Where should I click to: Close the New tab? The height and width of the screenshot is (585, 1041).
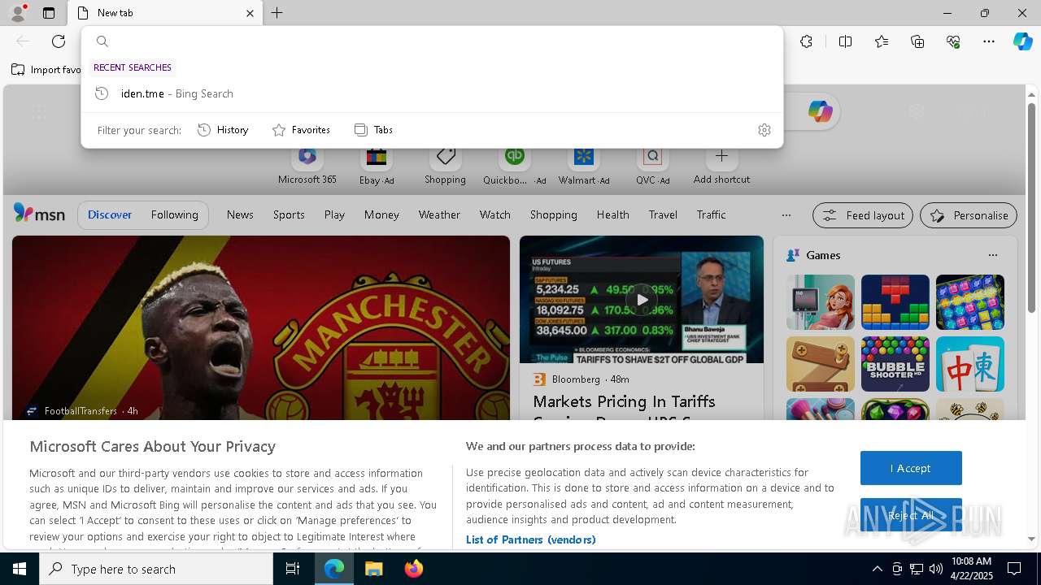(x=250, y=13)
